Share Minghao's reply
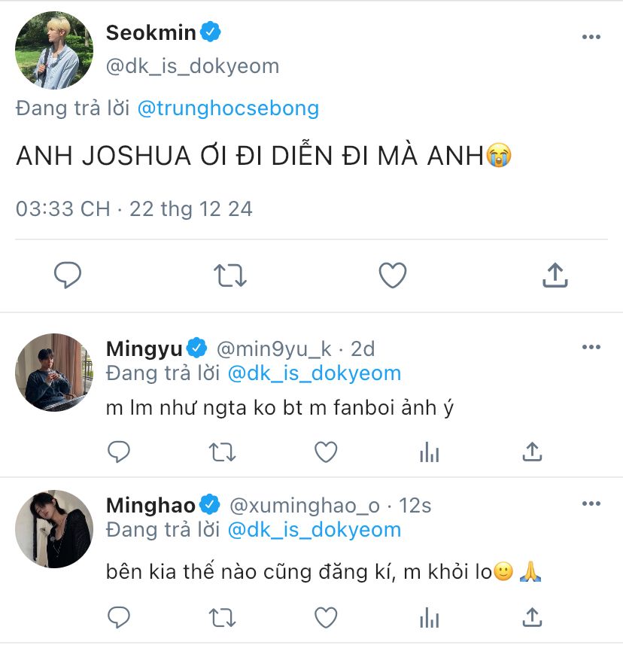This screenshot has width=623, height=645. [532, 618]
